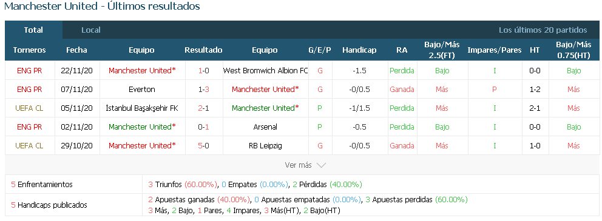Open the 1-0 result against West Bromwich
Screen dimensions: 602x221
203,71
